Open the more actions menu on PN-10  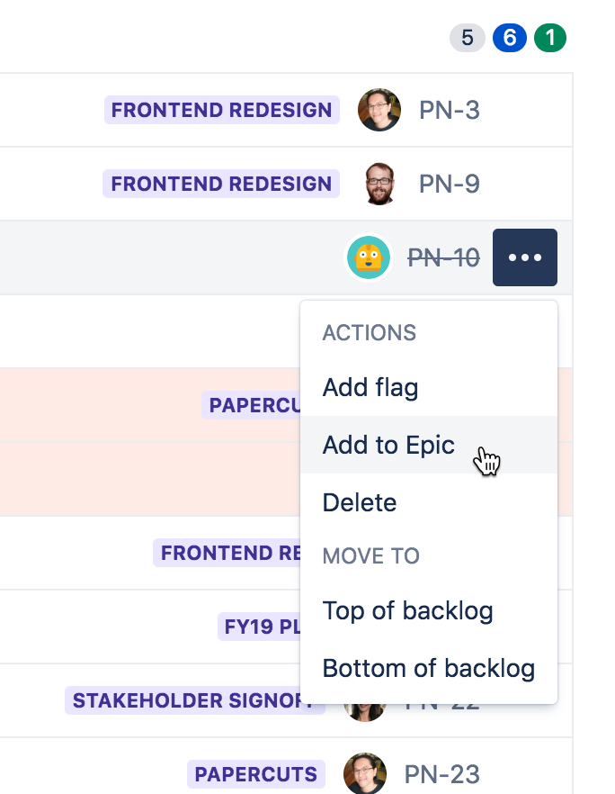524,257
